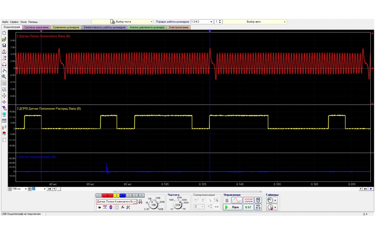Switch to Система зажигания tab
The height and width of the screenshot is (228, 377).
(x=36, y=27)
